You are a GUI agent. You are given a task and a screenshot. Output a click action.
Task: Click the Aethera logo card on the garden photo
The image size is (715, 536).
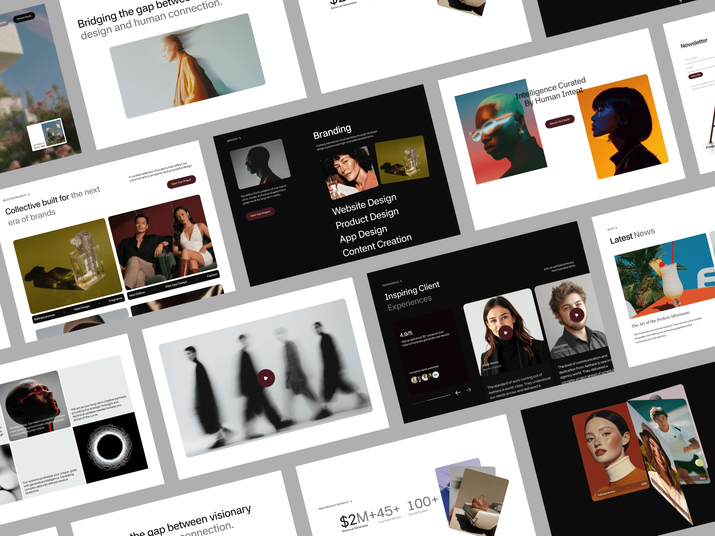[x=47, y=134]
